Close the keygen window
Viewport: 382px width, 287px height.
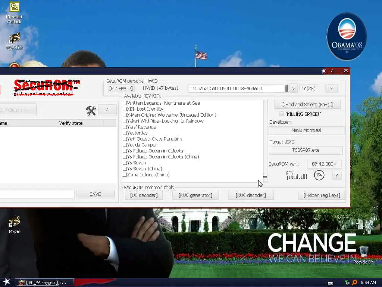346,71
